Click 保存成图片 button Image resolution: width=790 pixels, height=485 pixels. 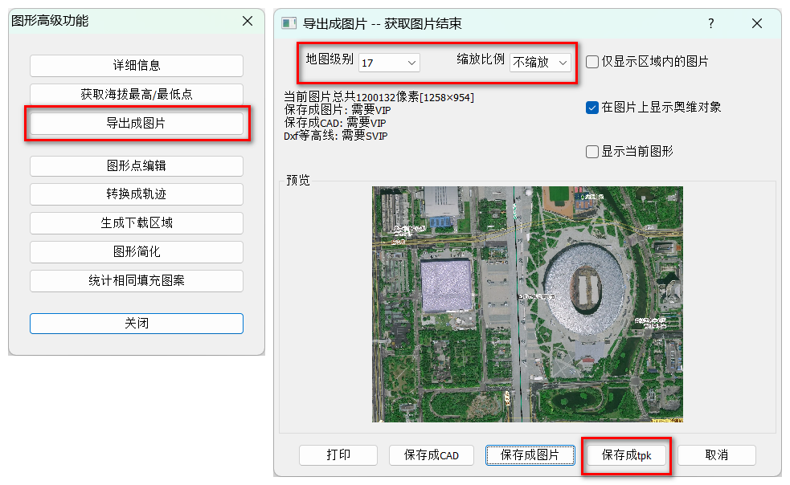click(530, 455)
